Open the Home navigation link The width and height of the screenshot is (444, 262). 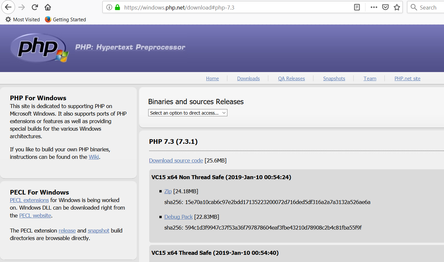(x=212, y=79)
